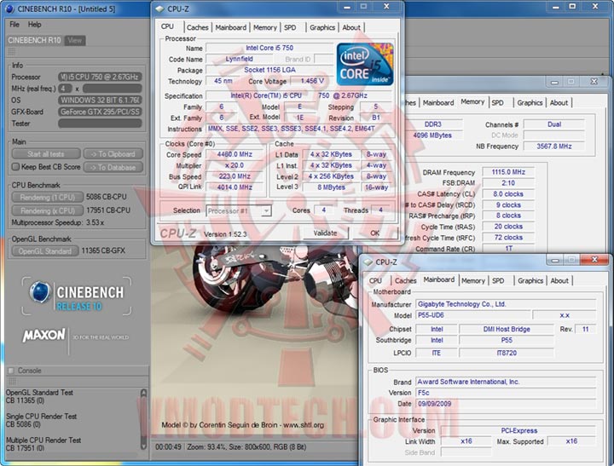Click the Multiplier x 20.0 value
Image resolution: width=614 pixels, height=466 pixels.
235,165
